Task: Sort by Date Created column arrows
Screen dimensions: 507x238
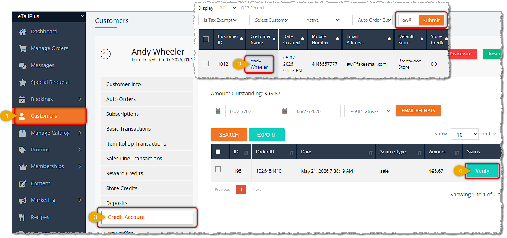Action: pos(304,39)
